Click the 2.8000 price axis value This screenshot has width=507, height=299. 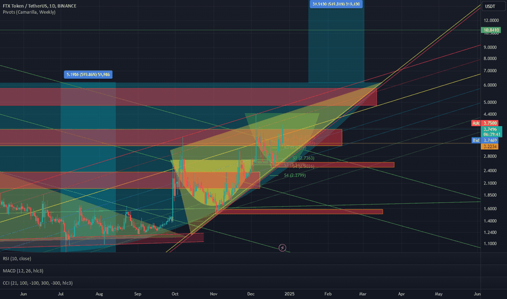click(x=490, y=156)
